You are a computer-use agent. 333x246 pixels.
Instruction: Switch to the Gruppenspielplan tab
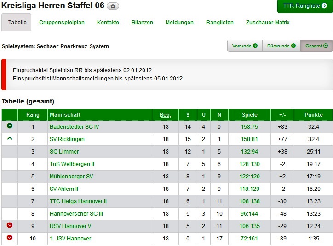tap(62, 23)
